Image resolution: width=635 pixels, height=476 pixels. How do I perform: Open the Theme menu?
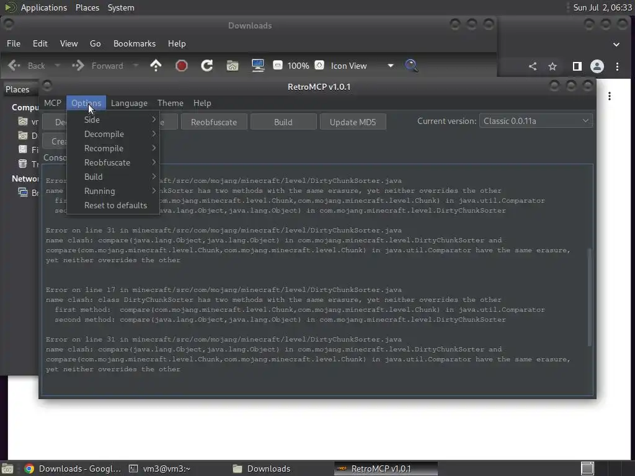(x=171, y=104)
